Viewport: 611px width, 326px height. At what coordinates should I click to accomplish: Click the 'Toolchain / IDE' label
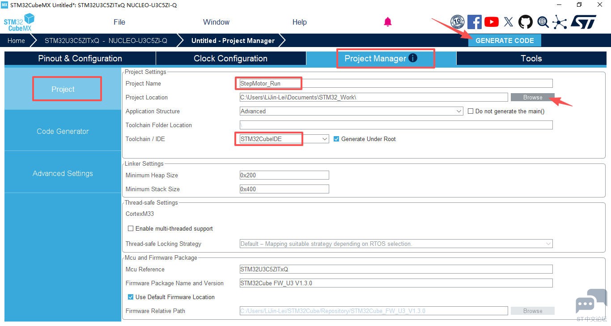145,139
